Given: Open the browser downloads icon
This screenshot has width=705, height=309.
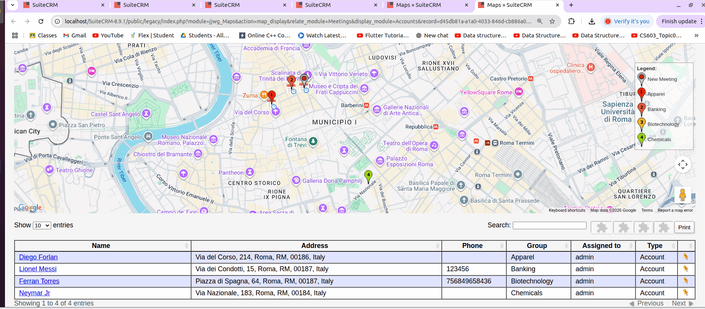Looking at the screenshot, I should coord(592,21).
